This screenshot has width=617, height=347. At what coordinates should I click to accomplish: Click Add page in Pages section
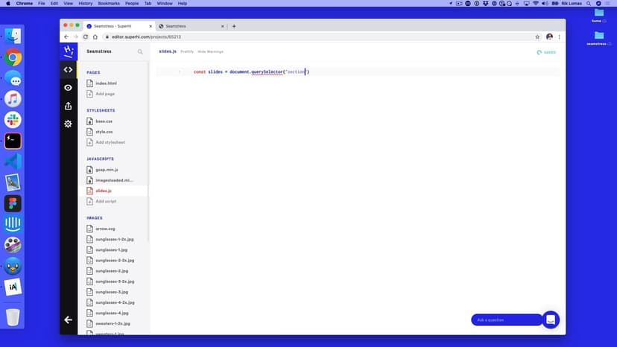(105, 94)
